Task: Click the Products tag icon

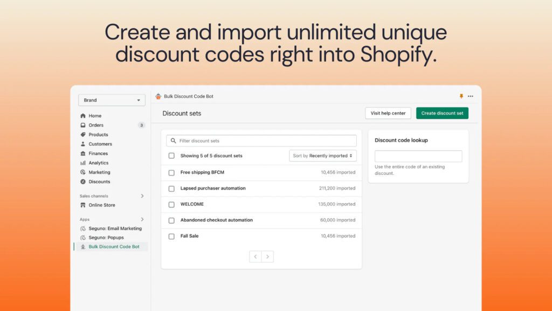Action: (83, 134)
